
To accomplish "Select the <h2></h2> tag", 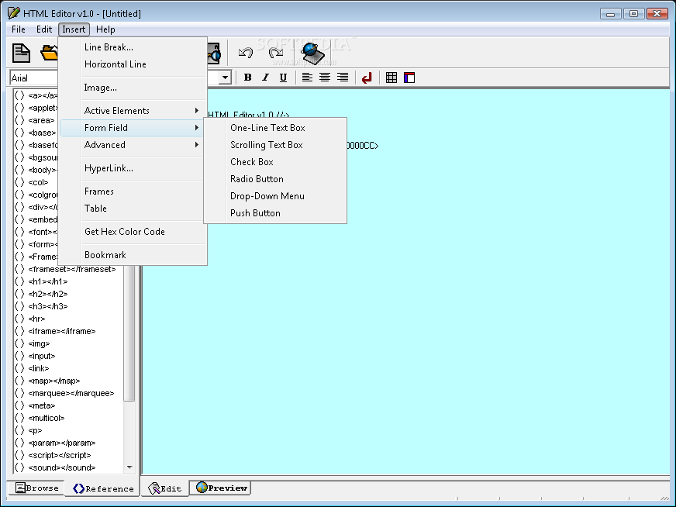I will [47, 294].
